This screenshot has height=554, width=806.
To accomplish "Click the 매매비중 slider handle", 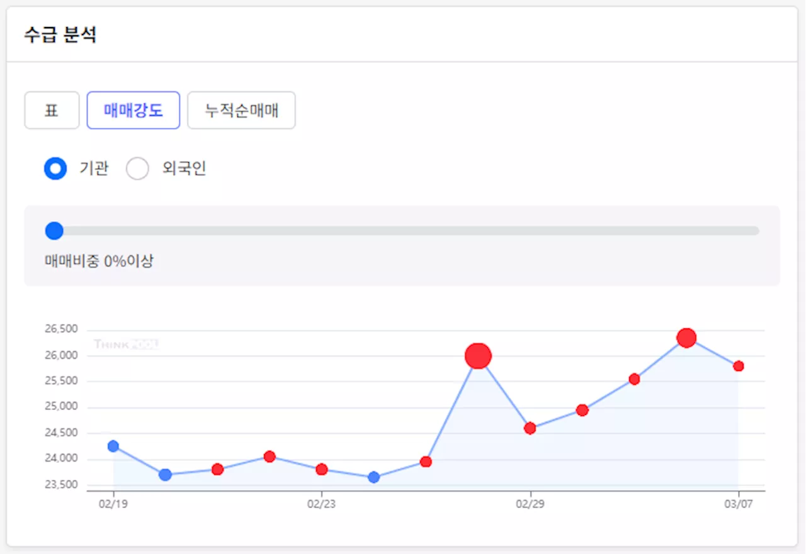I will [55, 231].
